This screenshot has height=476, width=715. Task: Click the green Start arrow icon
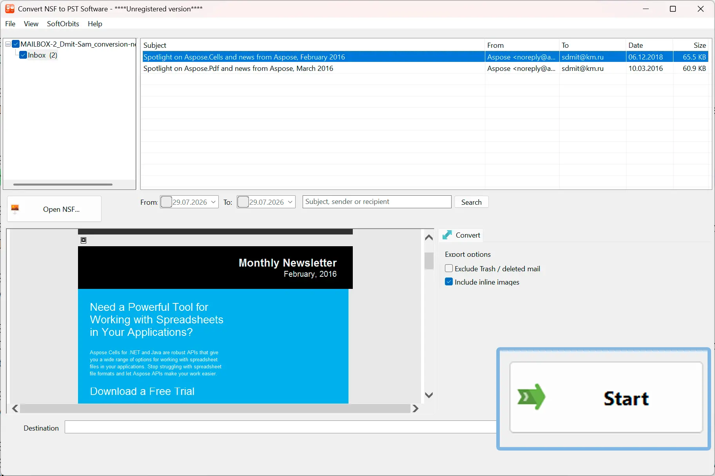click(x=532, y=397)
